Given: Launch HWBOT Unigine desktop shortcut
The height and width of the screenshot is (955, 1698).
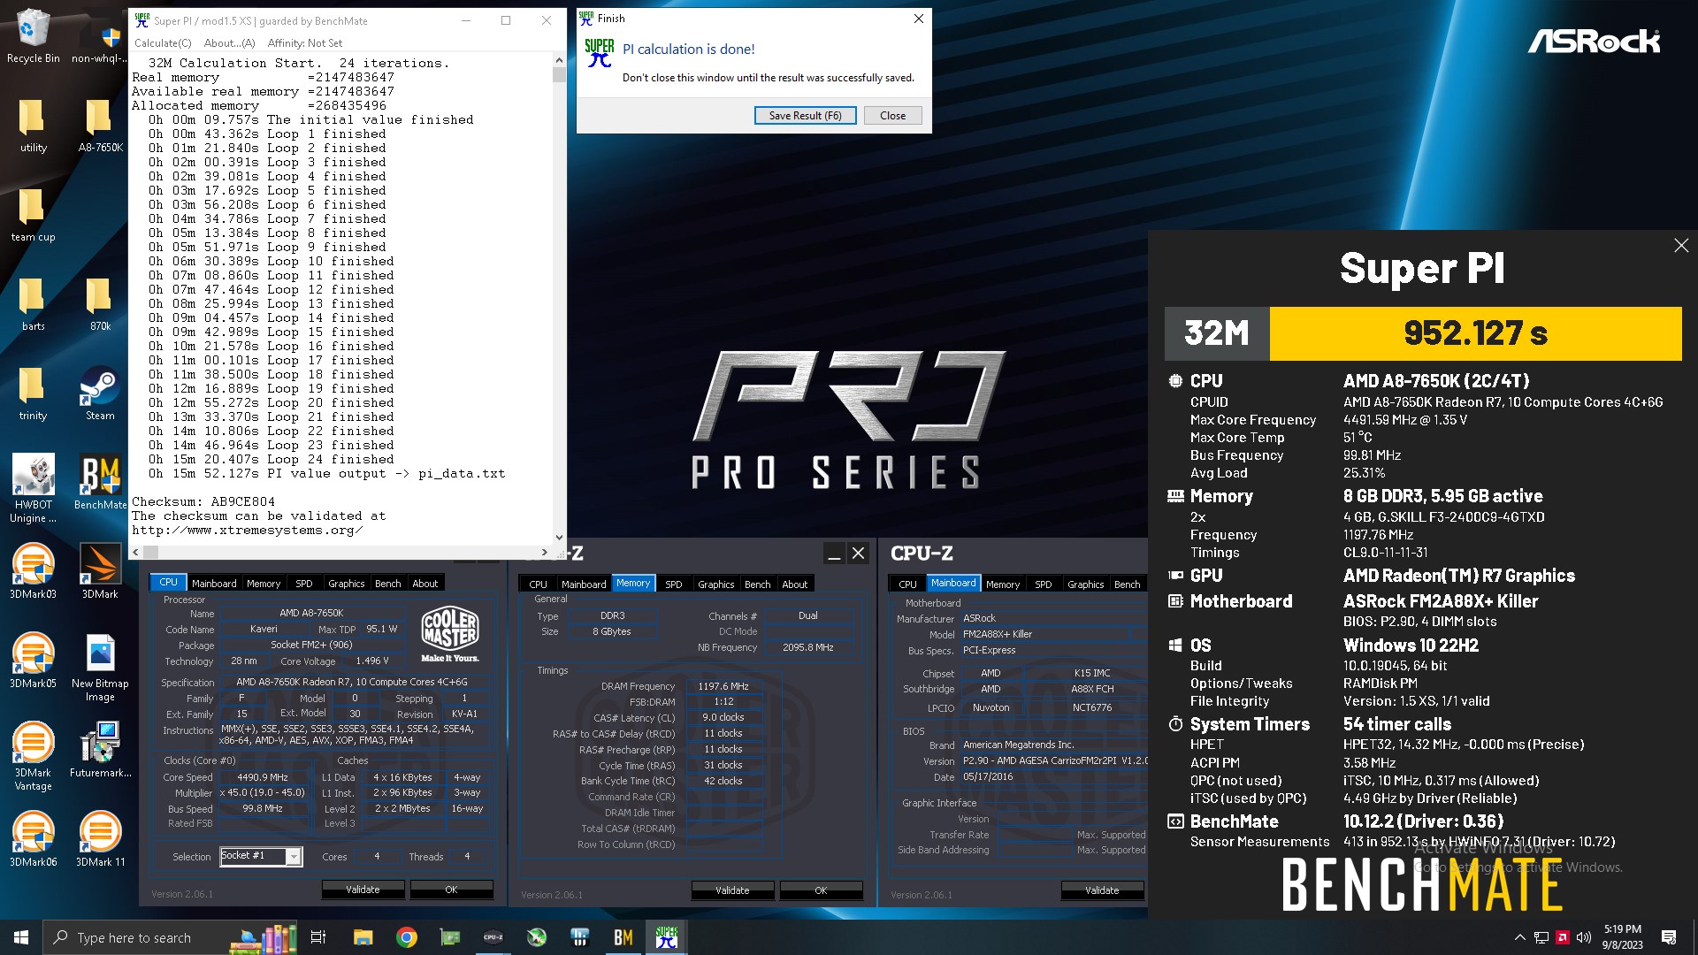Looking at the screenshot, I should pos(34,488).
